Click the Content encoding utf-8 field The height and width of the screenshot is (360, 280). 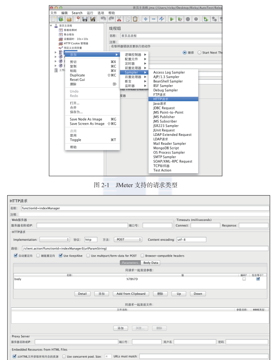(x=192, y=239)
